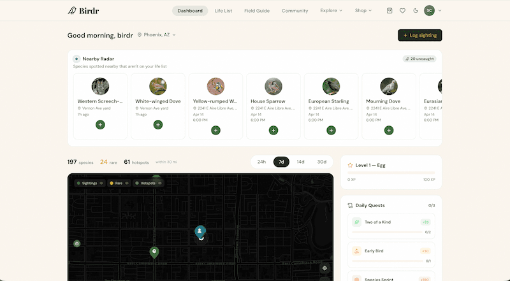This screenshot has height=281, width=510.
Task: Open the Early Bird quest
Action: point(391,255)
